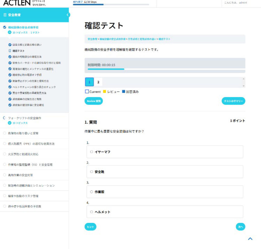Image resolution: width=261 pixels, height=249 pixels.
Task: Collapse the 10 トピックス | 1 テスト list
Action: pyautogui.click(x=10, y=32)
